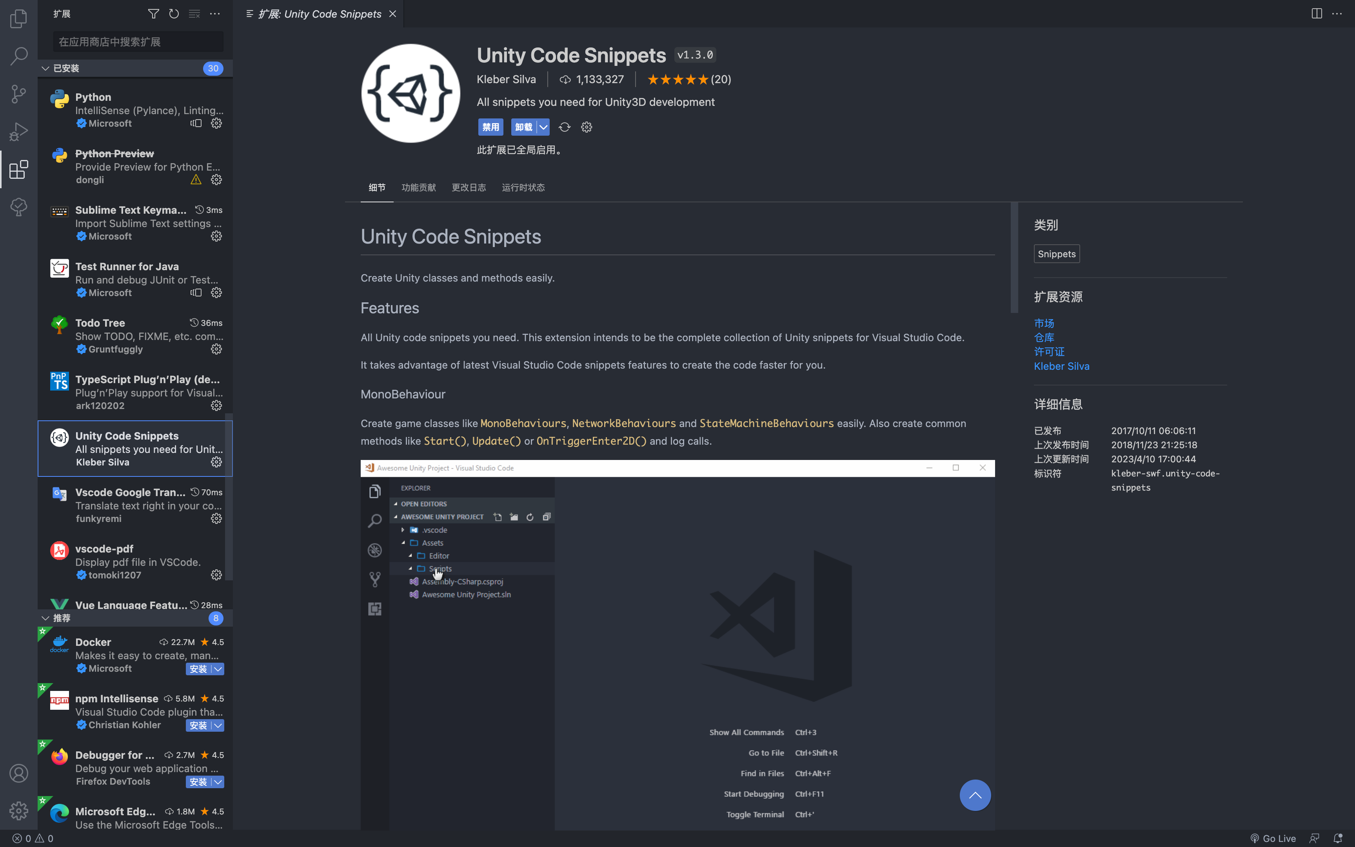Split the editor to the right
Image resolution: width=1355 pixels, height=847 pixels.
point(1316,13)
